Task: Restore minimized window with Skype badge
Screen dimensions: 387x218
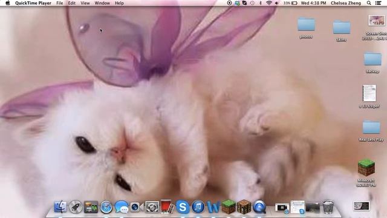Action: coord(298,207)
